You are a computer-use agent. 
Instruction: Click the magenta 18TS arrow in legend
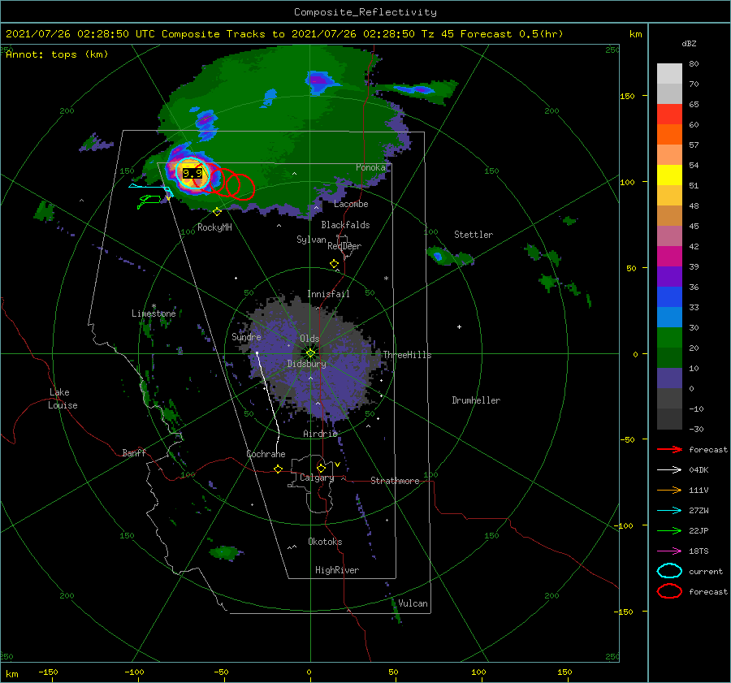(669, 551)
